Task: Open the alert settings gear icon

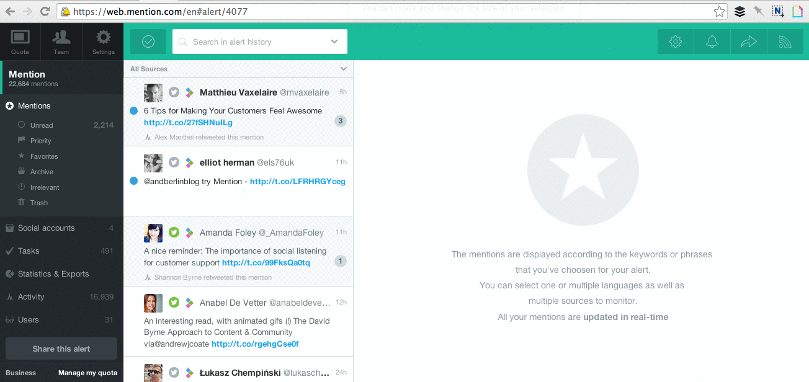Action: (675, 42)
